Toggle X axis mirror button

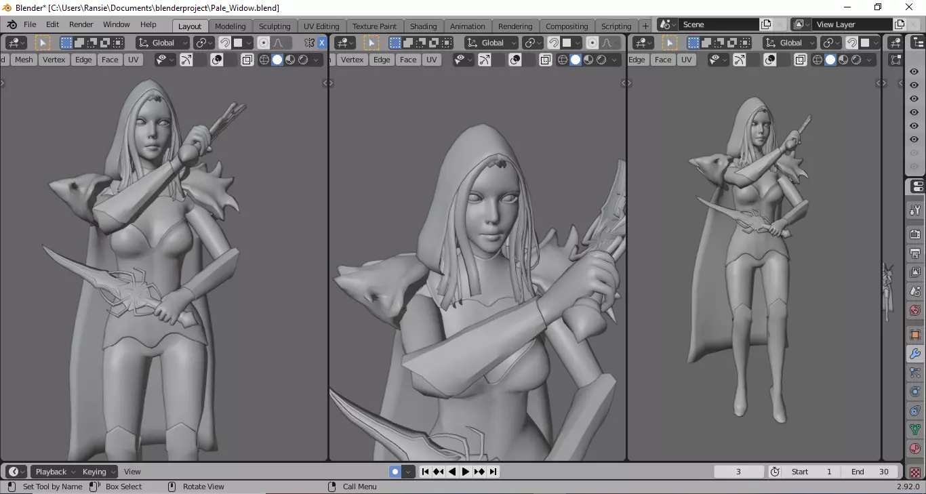[322, 43]
